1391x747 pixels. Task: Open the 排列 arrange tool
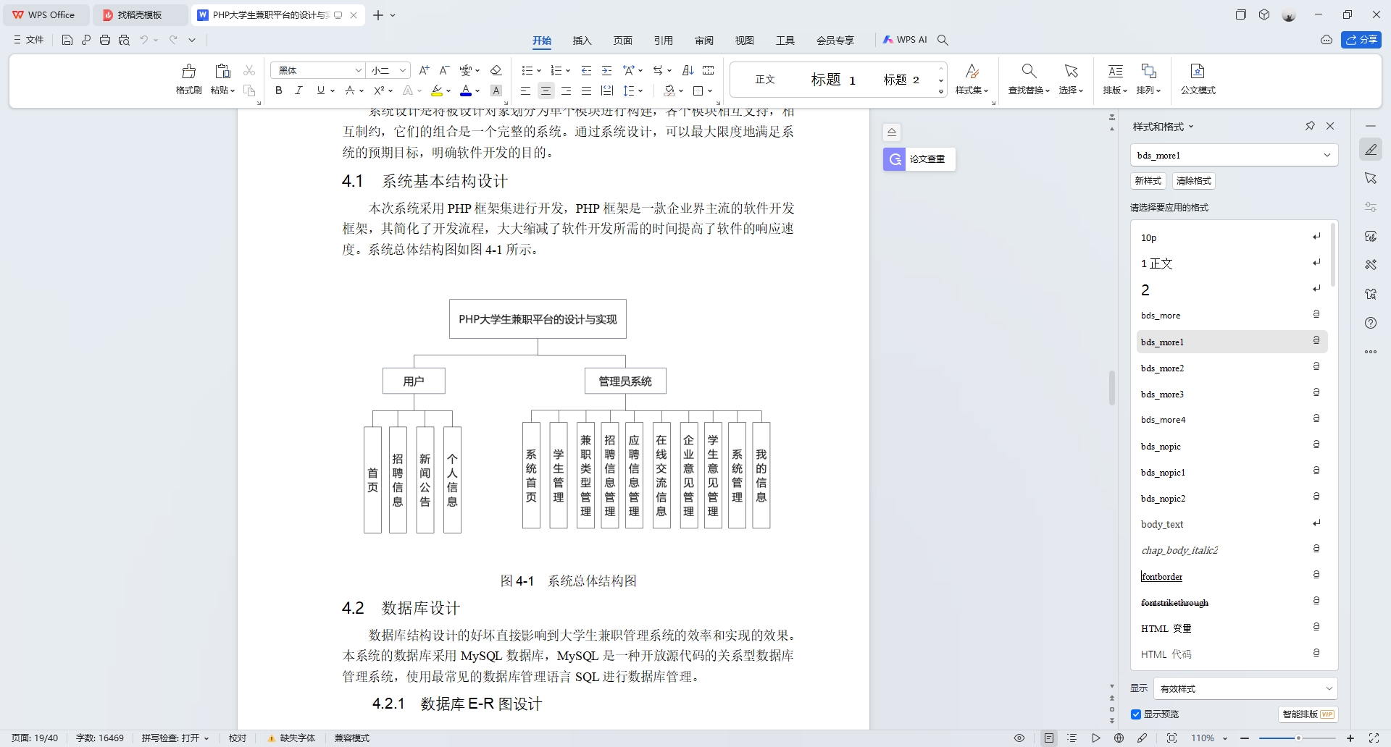[1149, 79]
